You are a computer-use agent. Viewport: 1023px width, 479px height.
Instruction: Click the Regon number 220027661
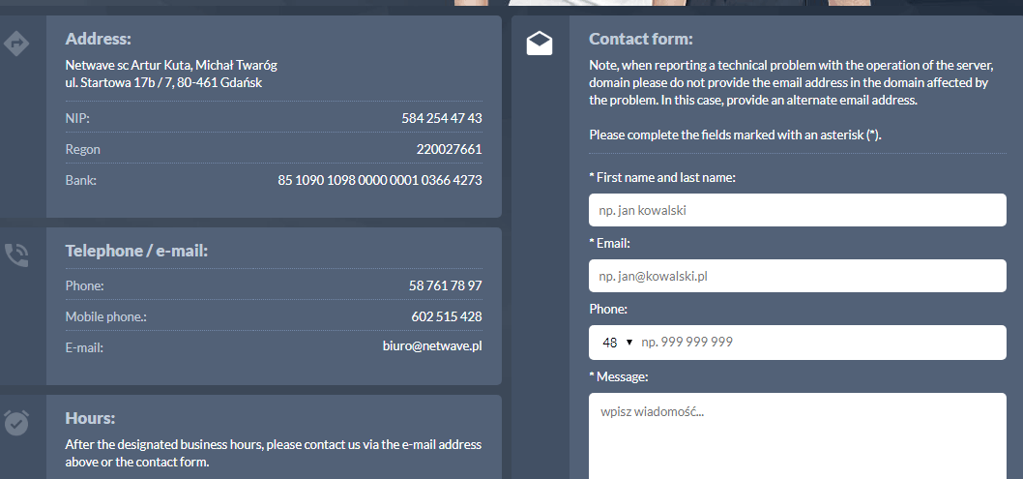point(449,149)
